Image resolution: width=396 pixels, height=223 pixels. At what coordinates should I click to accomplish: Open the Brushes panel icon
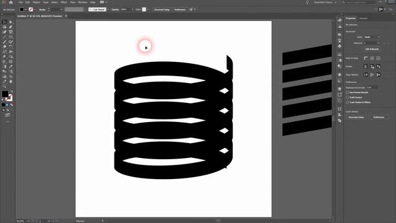click(x=340, y=40)
